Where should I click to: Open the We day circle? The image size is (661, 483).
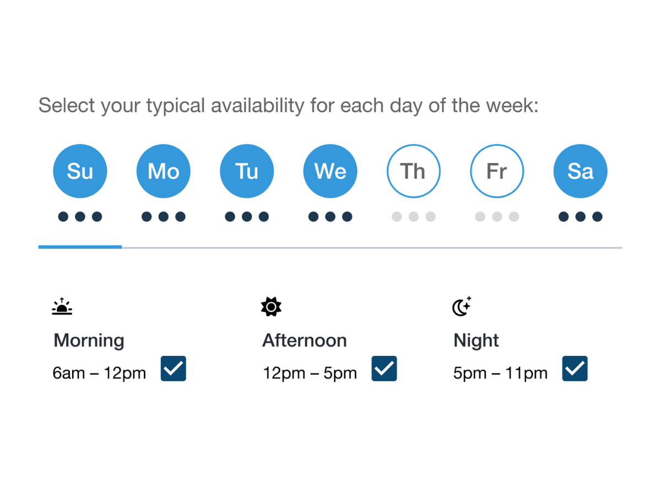(x=330, y=171)
